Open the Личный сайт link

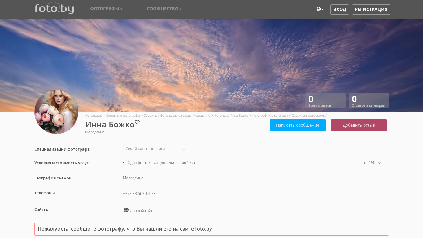(141, 211)
